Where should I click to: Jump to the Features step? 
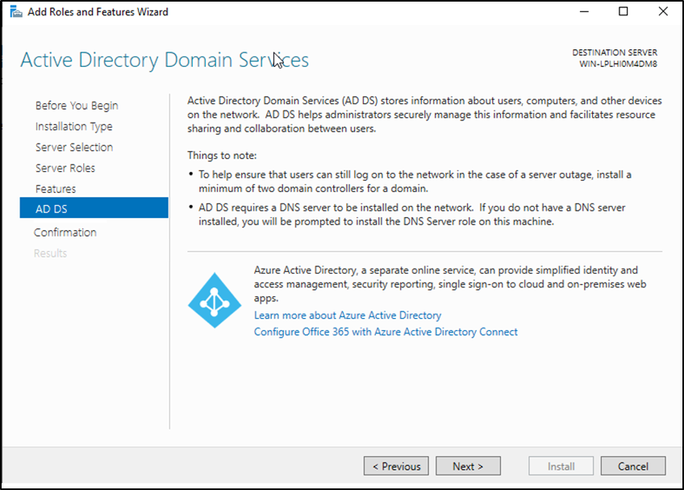pyautogui.click(x=56, y=190)
